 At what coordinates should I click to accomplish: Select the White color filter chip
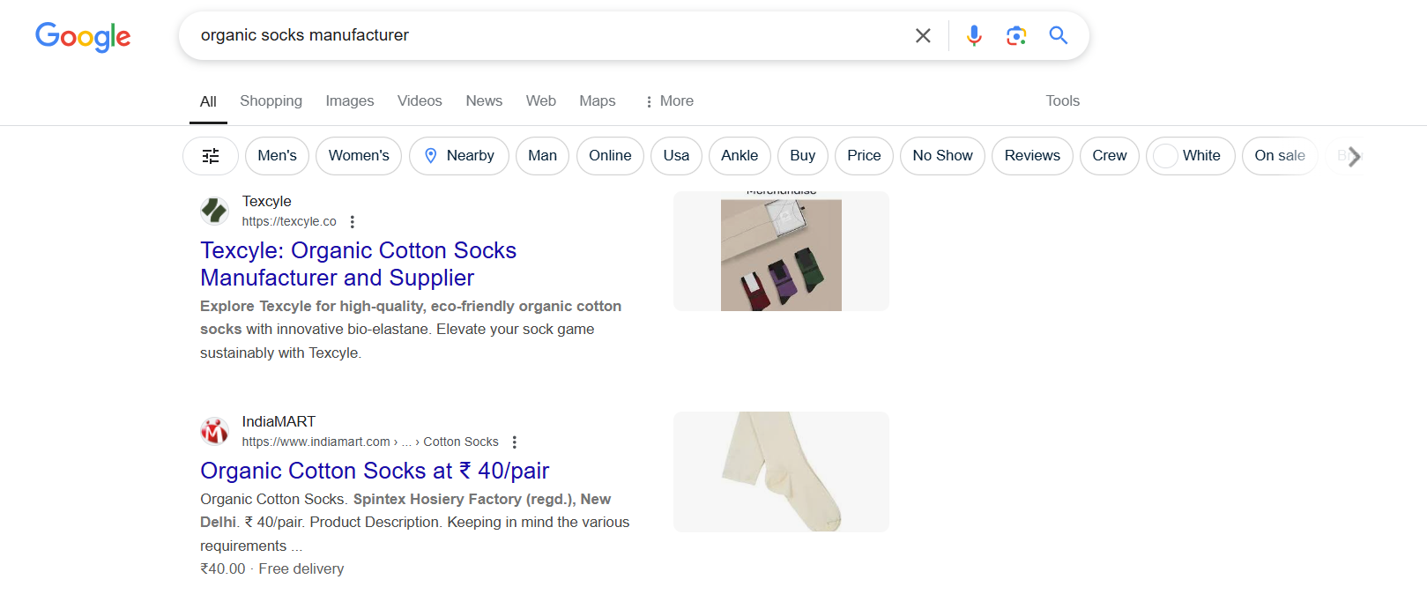[x=1191, y=156]
